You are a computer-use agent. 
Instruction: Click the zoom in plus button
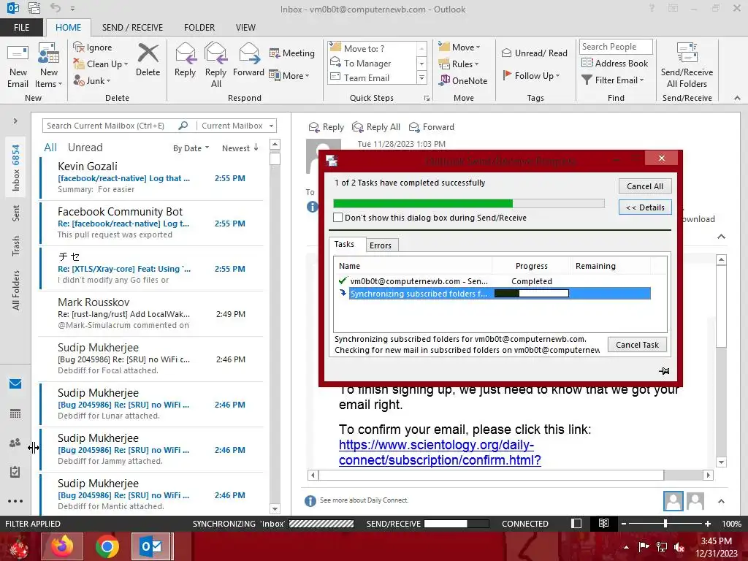pyautogui.click(x=708, y=523)
